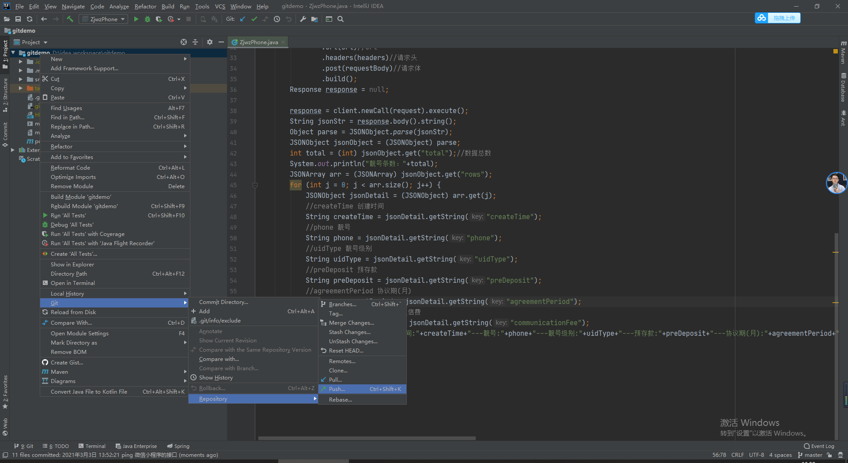
Task: Open Settings via the wrench icon
Action: pyautogui.click(x=303, y=19)
